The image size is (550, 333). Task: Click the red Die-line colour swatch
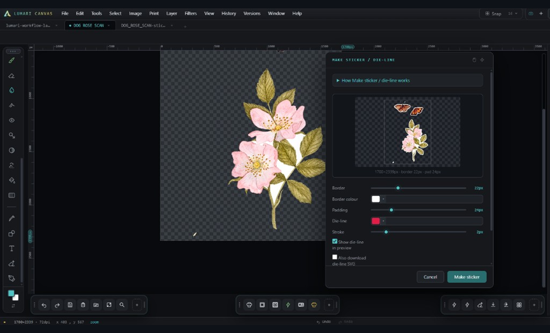(x=376, y=221)
